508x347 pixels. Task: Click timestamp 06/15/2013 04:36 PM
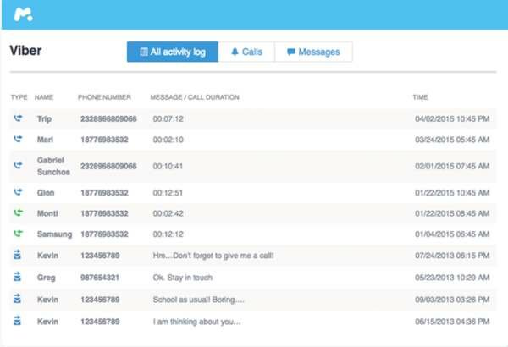(x=452, y=322)
